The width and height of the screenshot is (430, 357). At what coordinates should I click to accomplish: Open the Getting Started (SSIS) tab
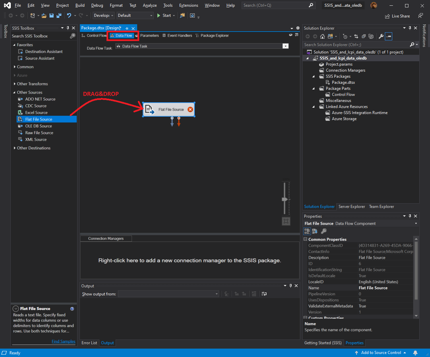[323, 343]
